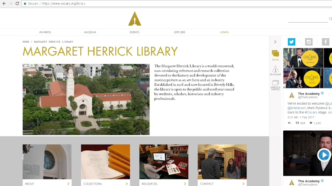Select the Instagram feed tab
This screenshot has height=186, width=332.
pyautogui.click(x=309, y=42)
